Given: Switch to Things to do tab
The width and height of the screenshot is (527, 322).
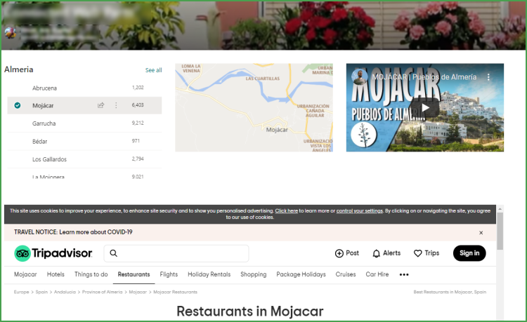Looking at the screenshot, I should tap(91, 274).
